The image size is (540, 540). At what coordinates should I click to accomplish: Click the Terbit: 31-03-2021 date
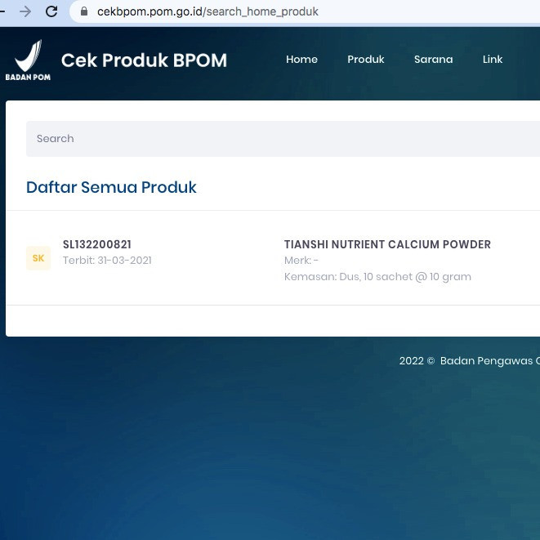pyautogui.click(x=107, y=261)
